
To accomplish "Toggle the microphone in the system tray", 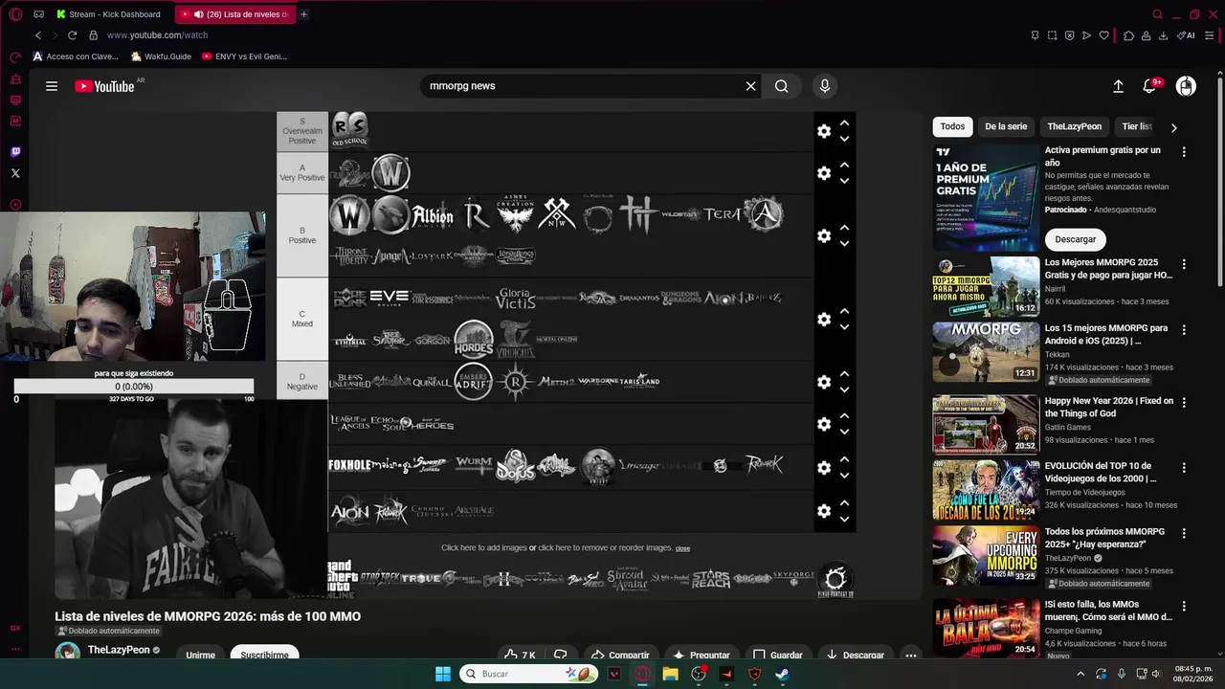I will coord(1122,674).
